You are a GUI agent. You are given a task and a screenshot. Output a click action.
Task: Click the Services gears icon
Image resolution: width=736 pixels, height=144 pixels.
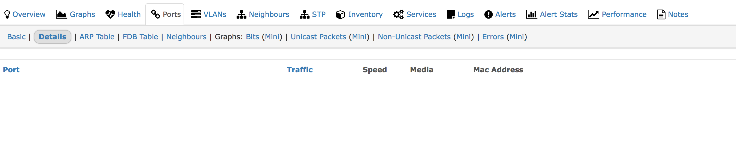(x=398, y=14)
